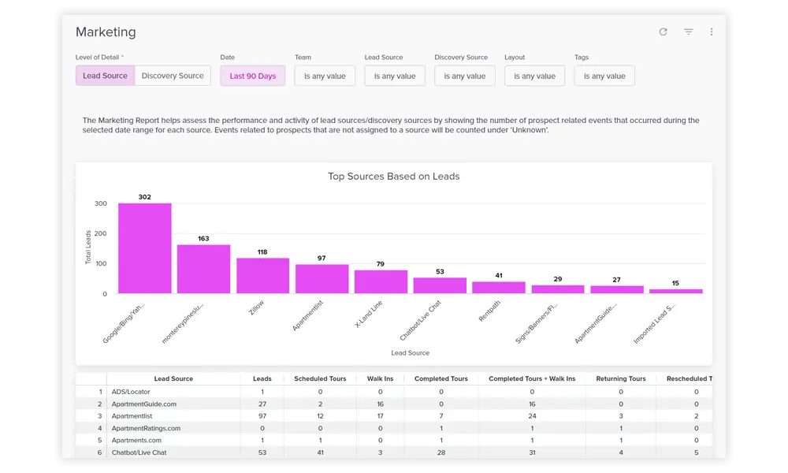The image size is (788, 473).
Task: Sort by Completed Tours + Walk Ins header
Action: tap(532, 378)
